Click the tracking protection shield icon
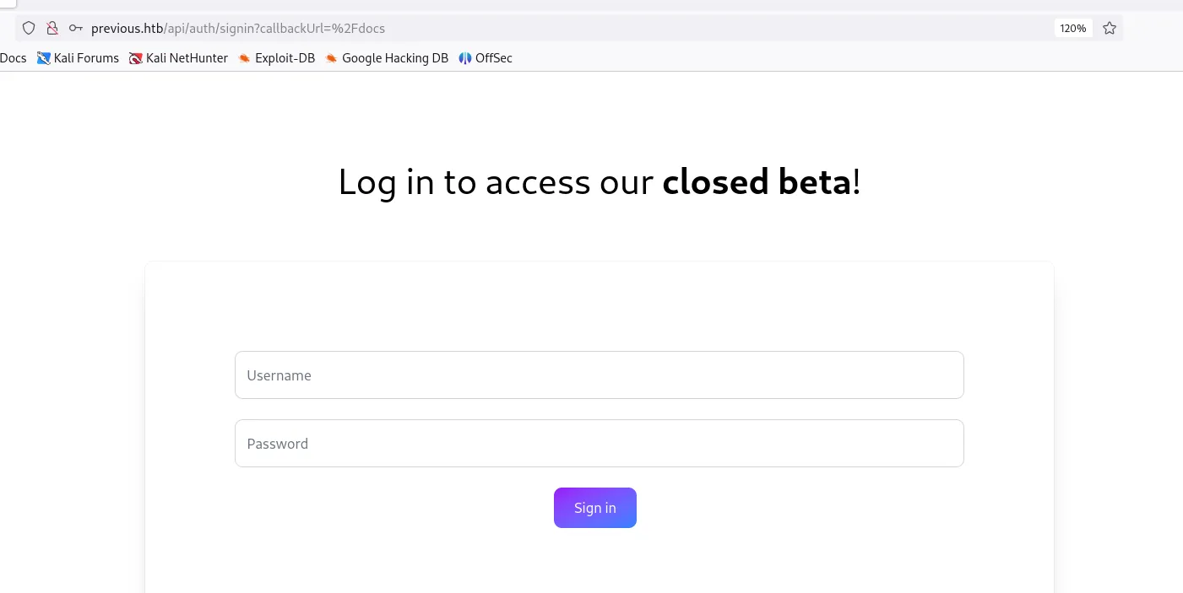 [29, 29]
